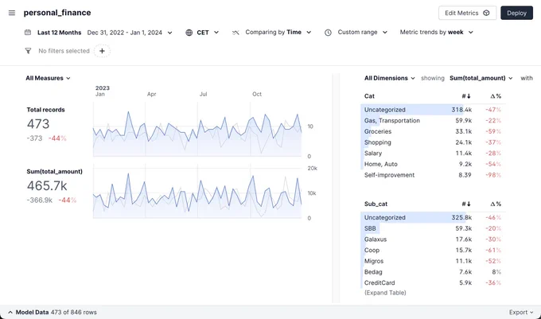Select the Gas, Transportation category row
Viewport: 541px width, 319px height.
pyautogui.click(x=433, y=121)
